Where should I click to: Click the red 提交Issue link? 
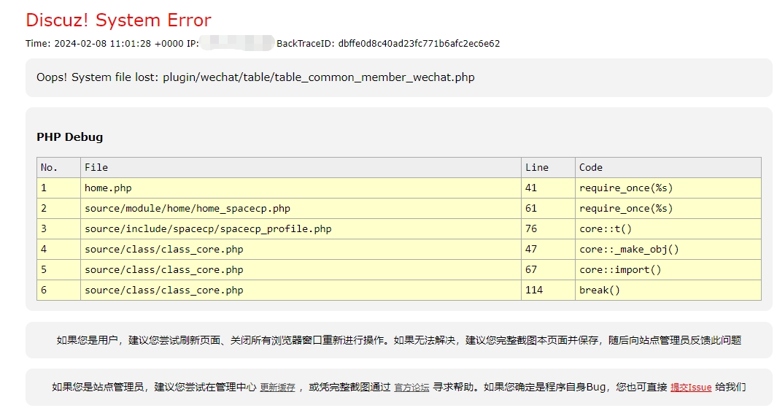pyautogui.click(x=690, y=388)
